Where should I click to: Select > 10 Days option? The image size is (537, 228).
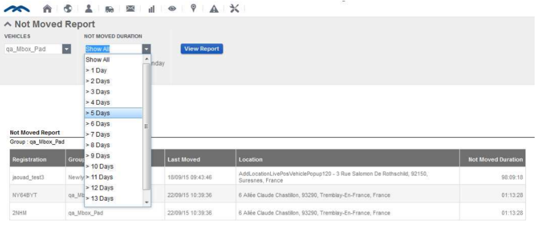click(113, 166)
